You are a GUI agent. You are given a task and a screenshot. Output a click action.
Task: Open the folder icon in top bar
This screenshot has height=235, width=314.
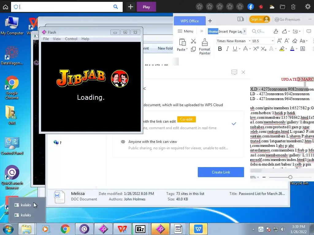click(282, 7)
